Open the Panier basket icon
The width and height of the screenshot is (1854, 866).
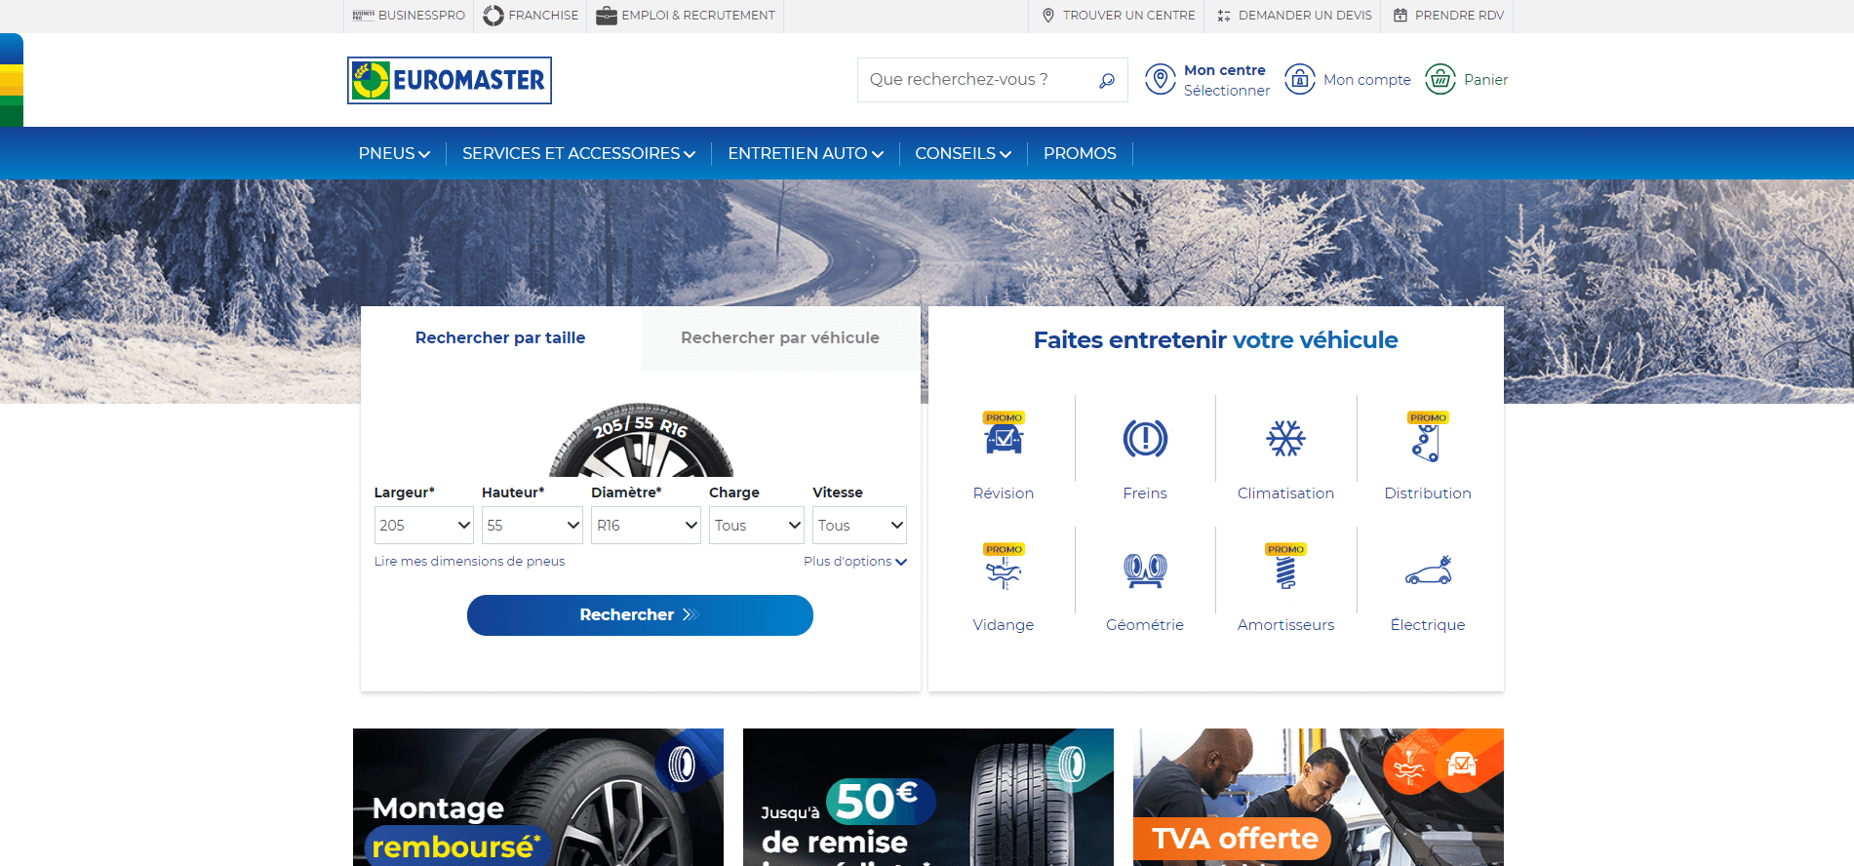coord(1440,79)
